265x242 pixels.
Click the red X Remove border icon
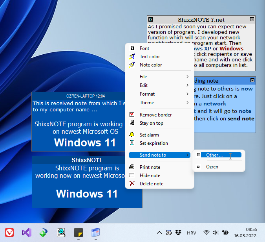132,115
